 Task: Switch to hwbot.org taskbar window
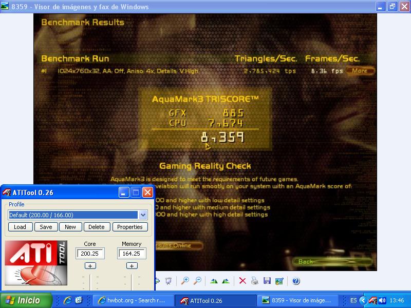[133, 300]
